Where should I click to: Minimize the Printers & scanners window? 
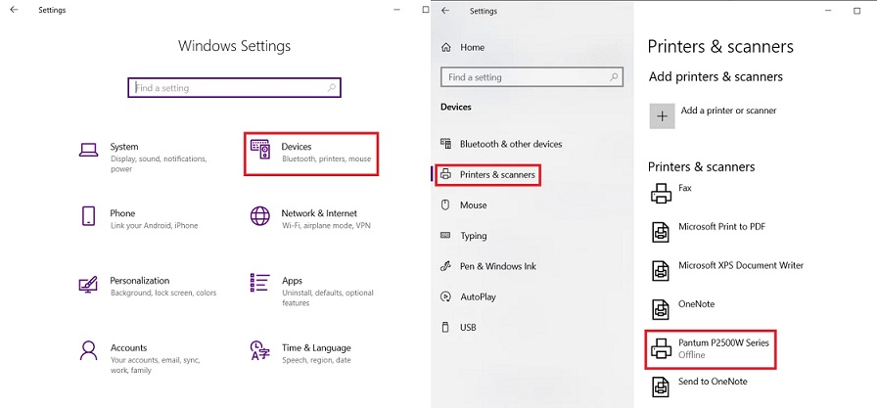pyautogui.click(x=828, y=10)
